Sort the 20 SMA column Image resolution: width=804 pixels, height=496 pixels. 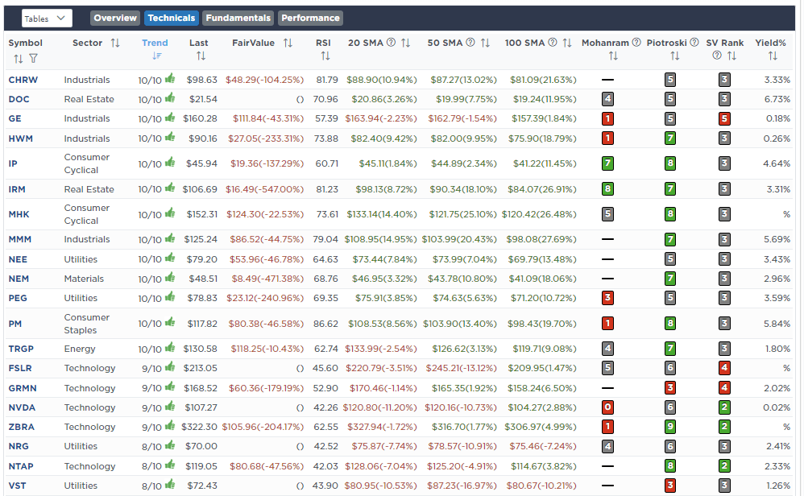[405, 43]
